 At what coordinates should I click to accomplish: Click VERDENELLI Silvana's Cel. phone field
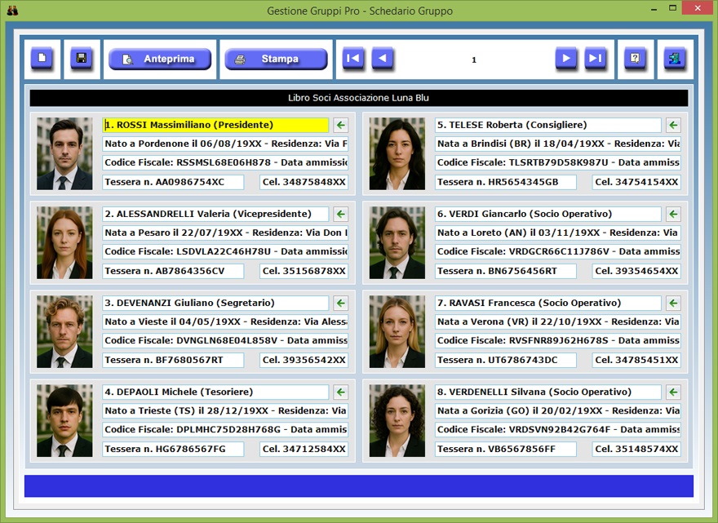636,449
